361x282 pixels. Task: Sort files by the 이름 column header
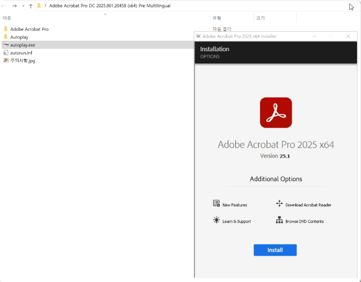(x=7, y=18)
